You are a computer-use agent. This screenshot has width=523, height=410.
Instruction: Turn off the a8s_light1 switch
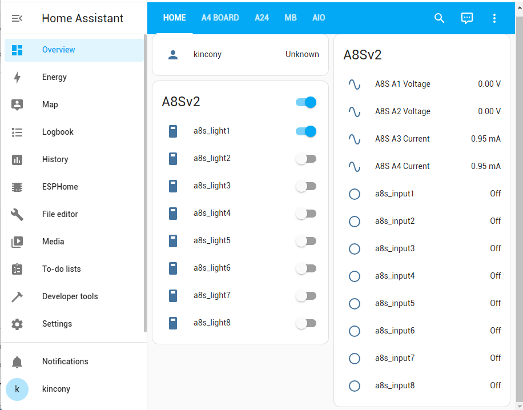tap(306, 131)
